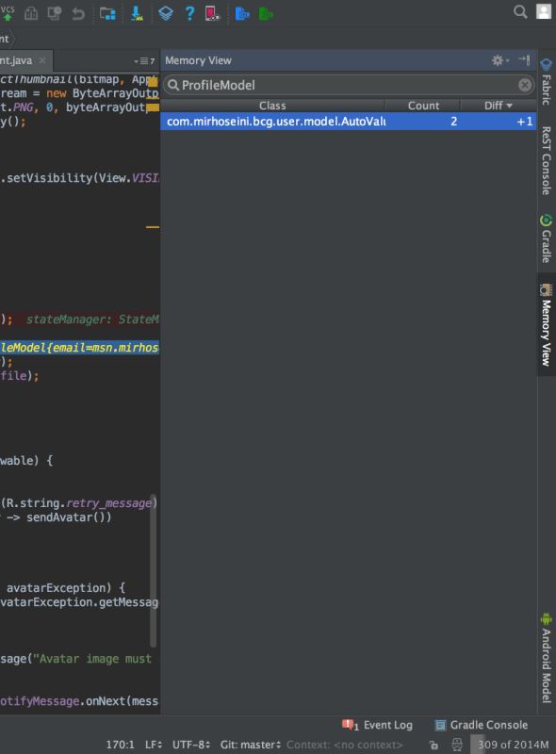
Task: Click the magnifier Search Everywhere icon
Action: [520, 11]
